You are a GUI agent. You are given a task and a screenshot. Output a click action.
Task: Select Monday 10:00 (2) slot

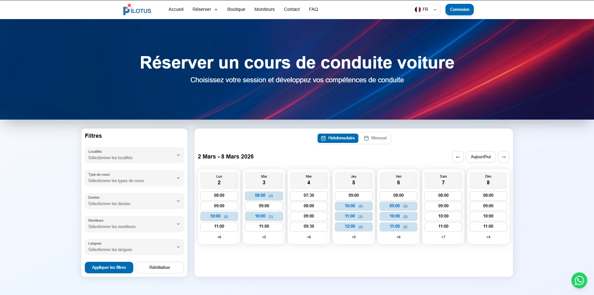219,216
